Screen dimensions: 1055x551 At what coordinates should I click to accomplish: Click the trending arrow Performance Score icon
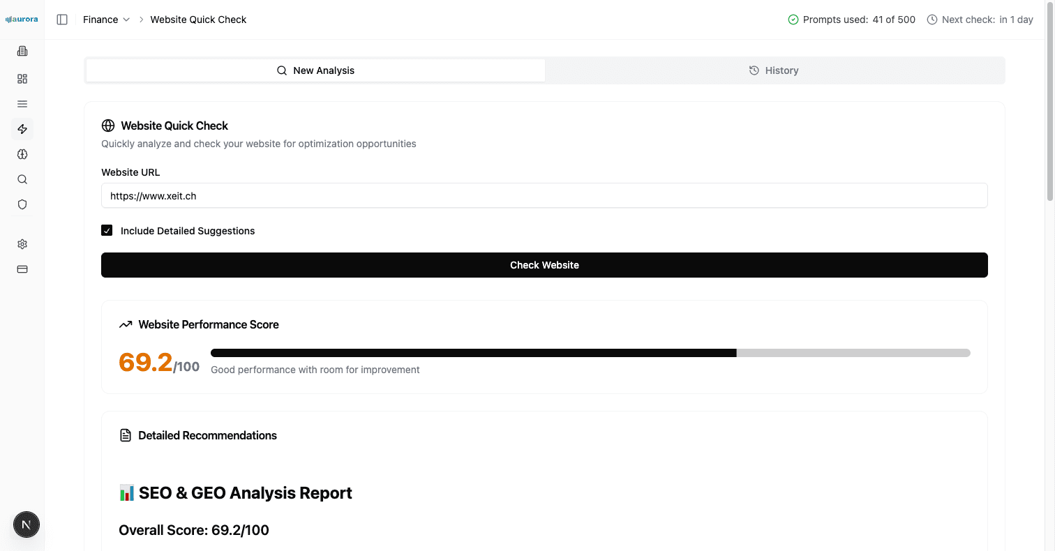tap(126, 324)
